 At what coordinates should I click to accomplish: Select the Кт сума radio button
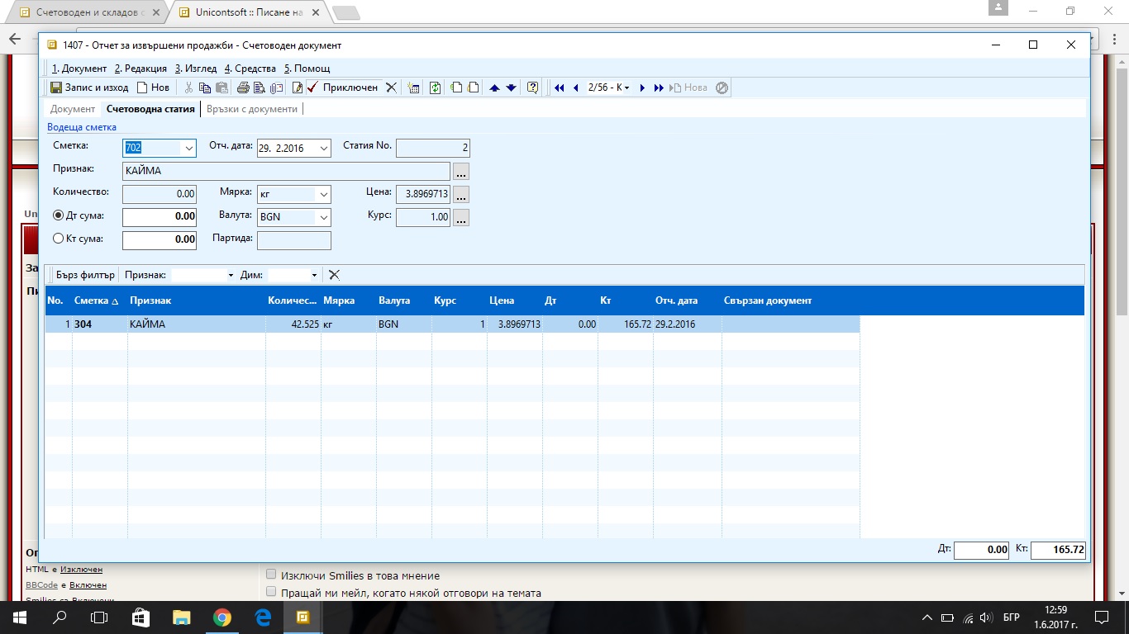[58, 239]
